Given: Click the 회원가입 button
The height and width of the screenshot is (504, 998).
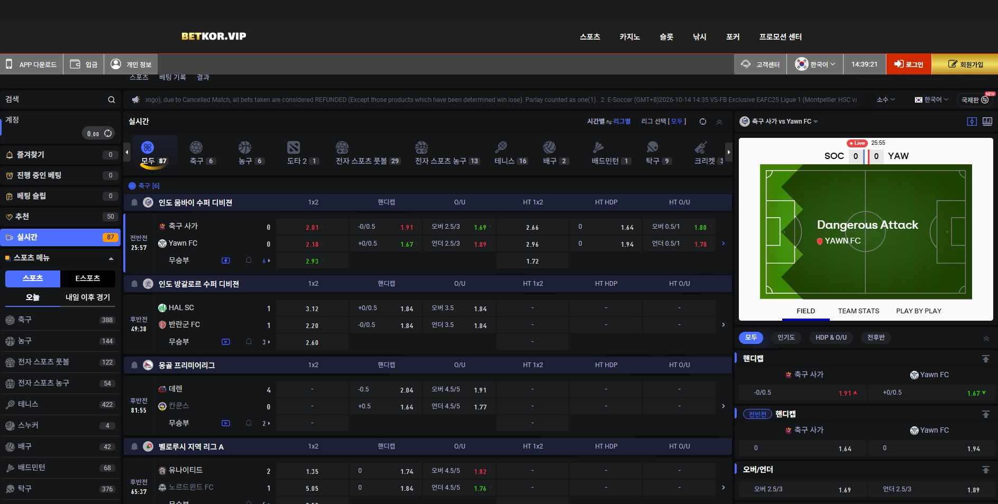Looking at the screenshot, I should click(965, 64).
